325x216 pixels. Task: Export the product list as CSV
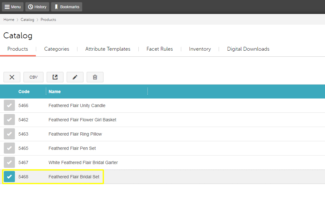coord(33,77)
